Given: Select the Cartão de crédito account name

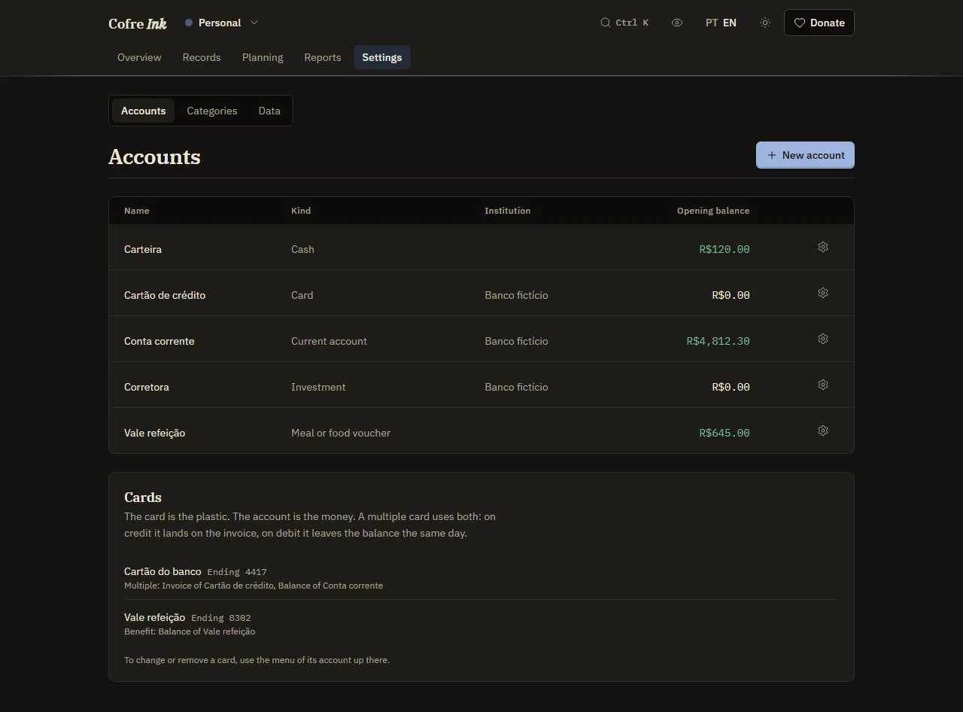Looking at the screenshot, I should 165,295.
